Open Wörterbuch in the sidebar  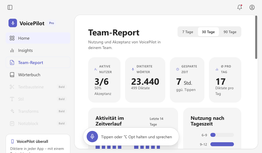point(38,75)
